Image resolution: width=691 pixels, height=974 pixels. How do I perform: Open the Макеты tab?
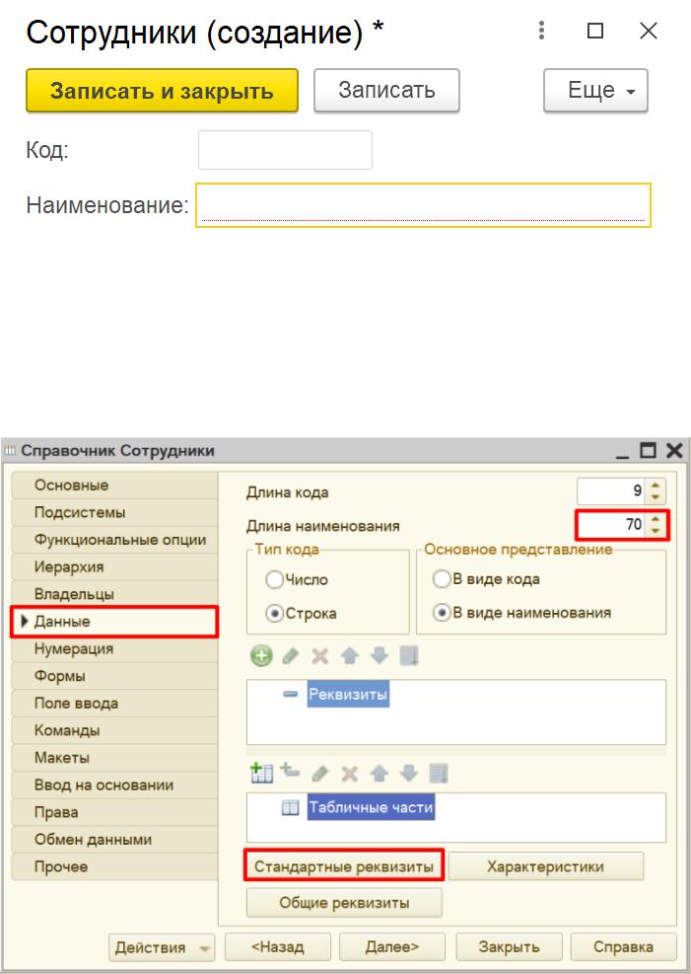click(114, 758)
